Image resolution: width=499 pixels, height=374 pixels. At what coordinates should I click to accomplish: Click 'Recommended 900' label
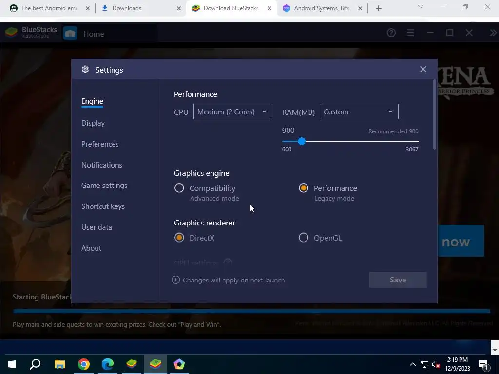(393, 131)
